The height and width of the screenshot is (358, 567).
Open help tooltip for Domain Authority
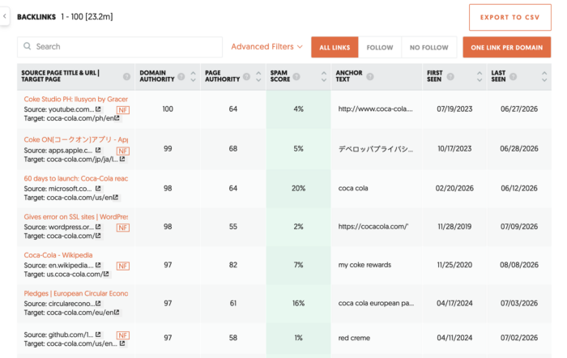point(181,77)
